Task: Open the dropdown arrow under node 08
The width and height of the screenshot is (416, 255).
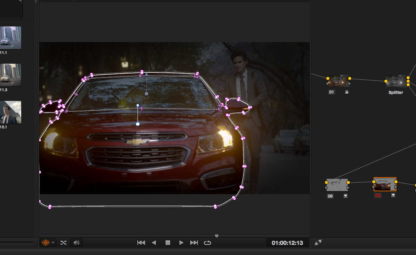Action: [x=345, y=196]
